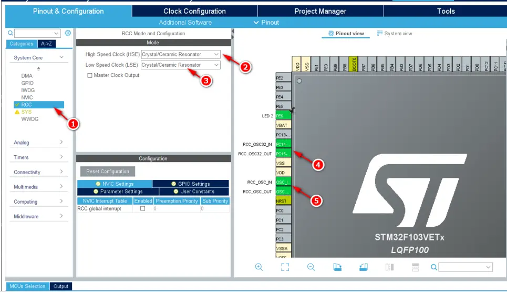Expand the Connectivity category
Image resolution: width=507 pixels, height=292 pixels.
coord(61,172)
